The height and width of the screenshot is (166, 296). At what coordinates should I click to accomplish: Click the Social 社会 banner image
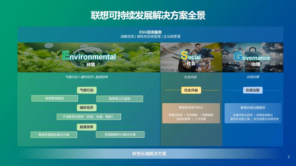pyautogui.click(x=191, y=57)
